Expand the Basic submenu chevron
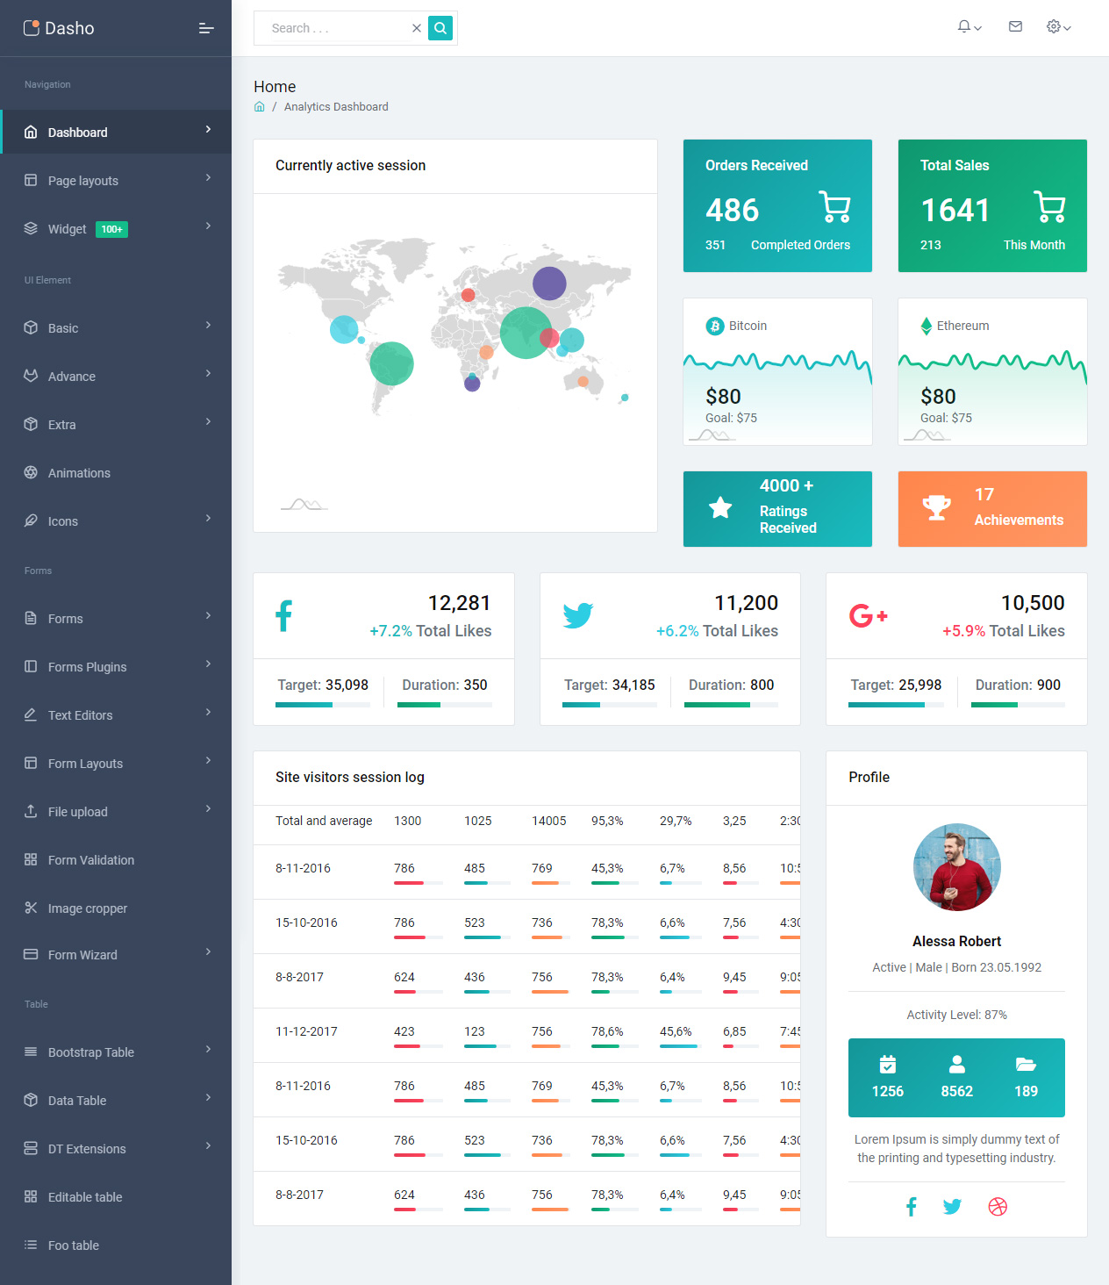1109x1285 pixels. tap(208, 325)
